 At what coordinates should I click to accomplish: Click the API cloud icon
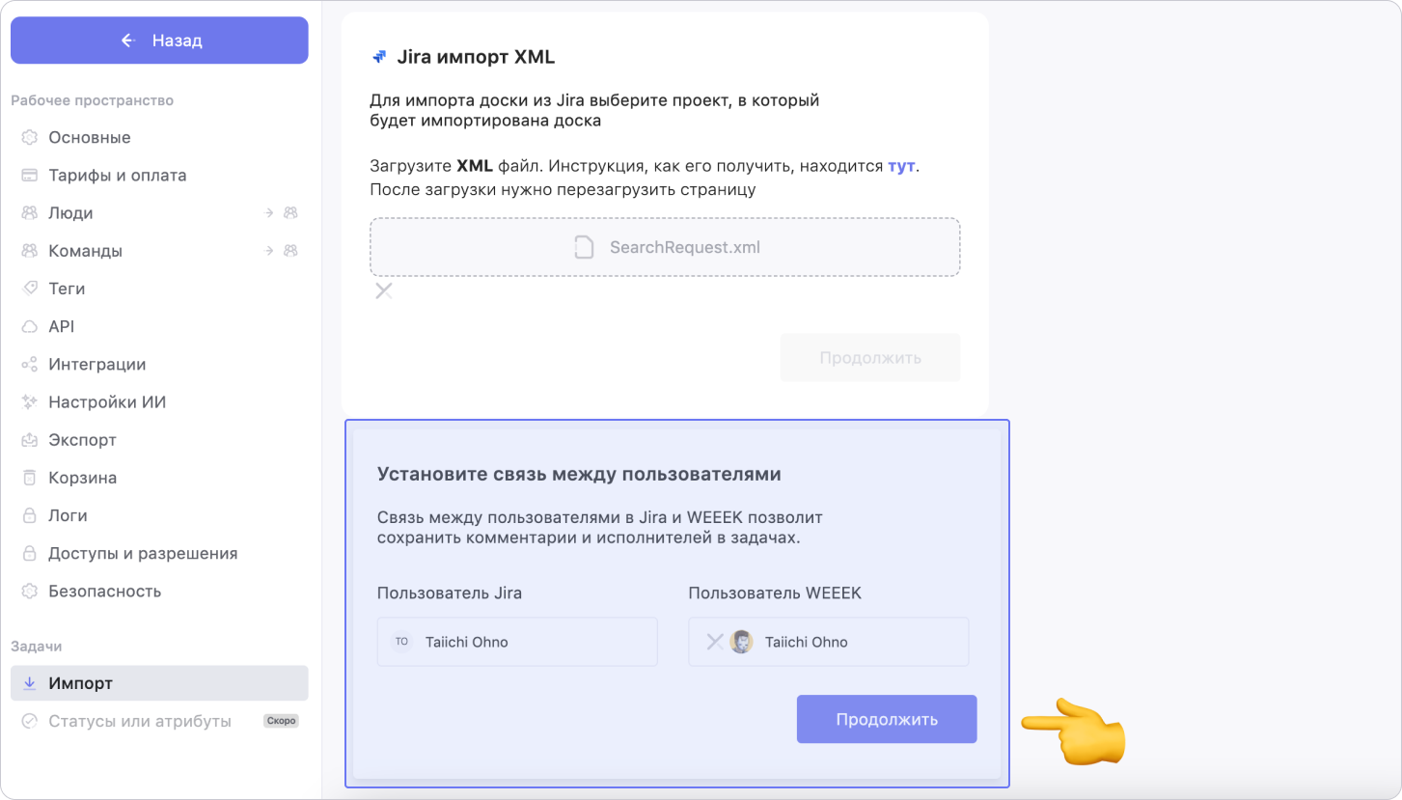[30, 326]
